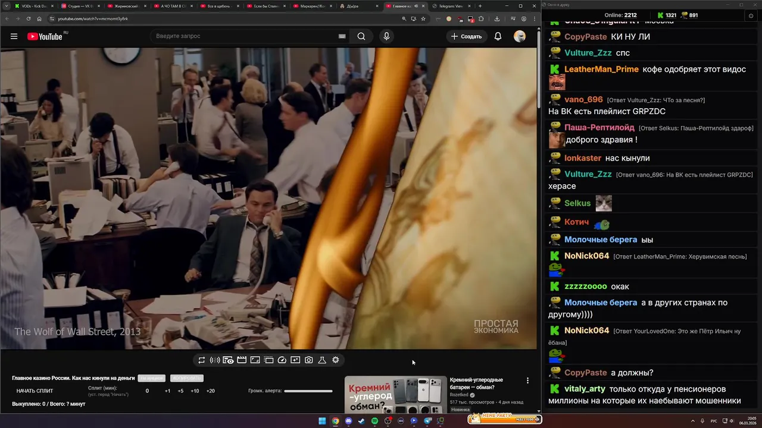Click the video player frame
The width and height of the screenshot is (762, 428).
(268, 199)
